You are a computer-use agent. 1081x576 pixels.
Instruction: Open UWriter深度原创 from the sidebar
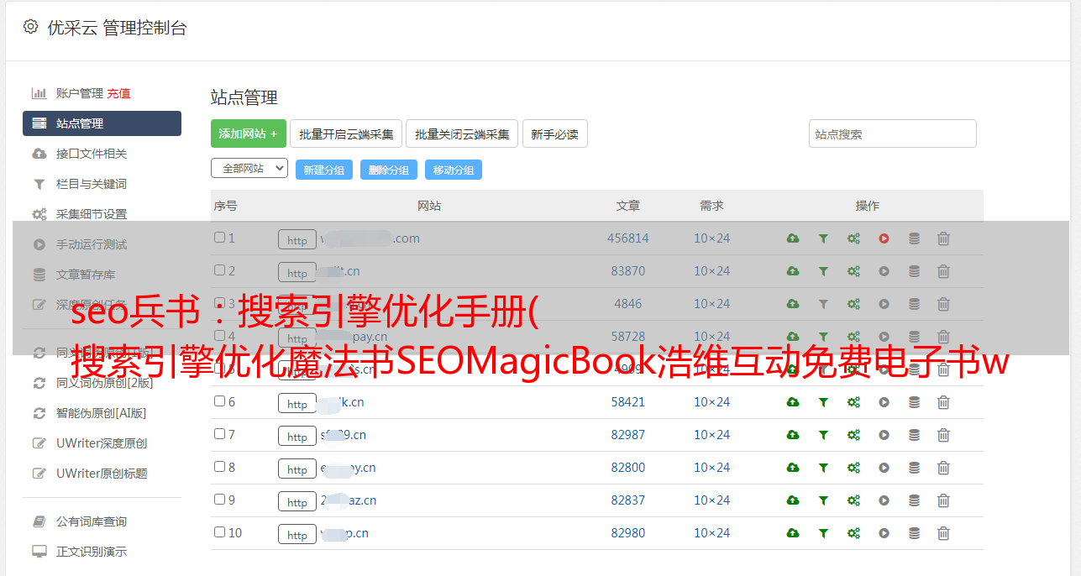point(102,443)
